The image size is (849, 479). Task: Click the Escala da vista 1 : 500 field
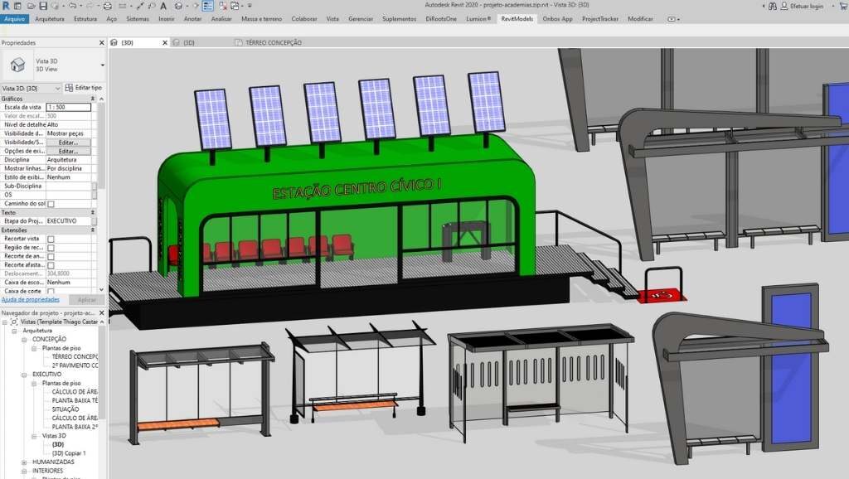pos(69,108)
